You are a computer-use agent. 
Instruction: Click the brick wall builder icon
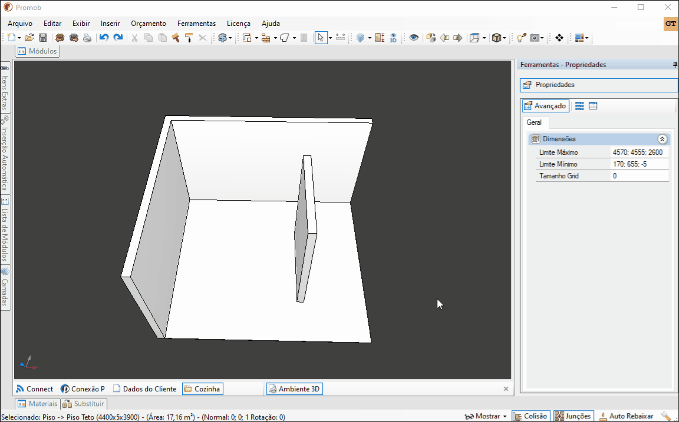coord(266,38)
